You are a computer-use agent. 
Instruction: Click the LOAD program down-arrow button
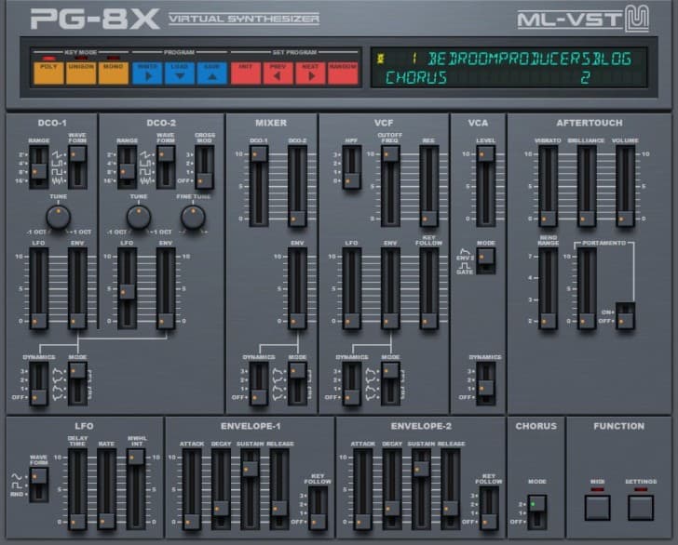tap(180, 73)
